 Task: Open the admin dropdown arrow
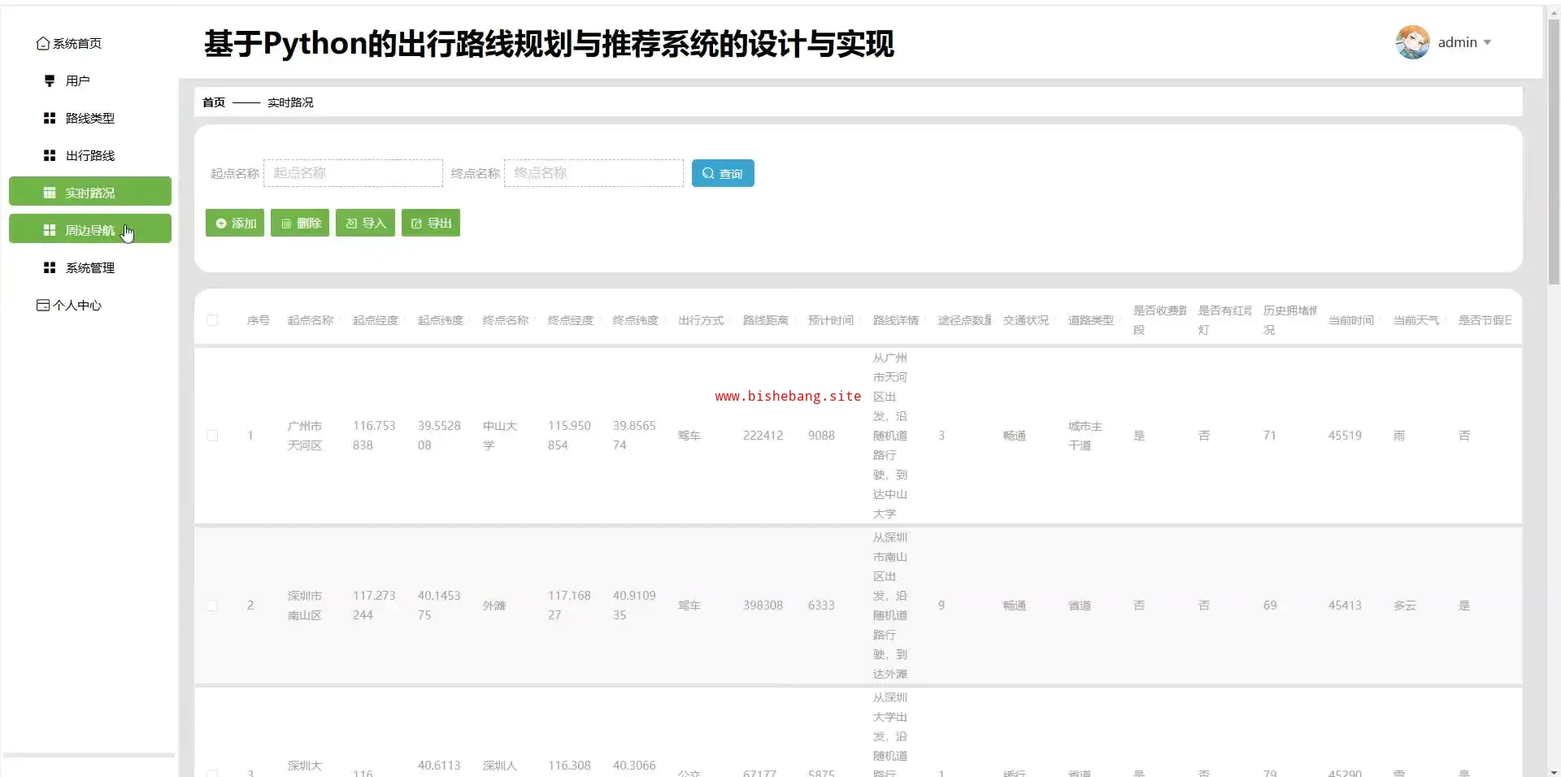tap(1487, 43)
